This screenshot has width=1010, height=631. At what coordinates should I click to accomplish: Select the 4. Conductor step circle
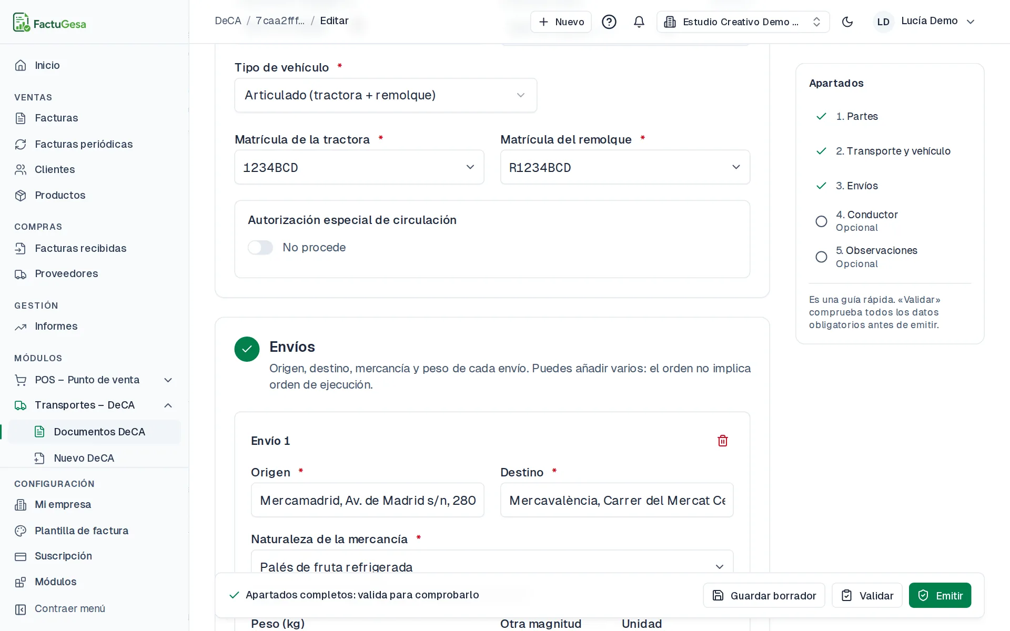(821, 221)
